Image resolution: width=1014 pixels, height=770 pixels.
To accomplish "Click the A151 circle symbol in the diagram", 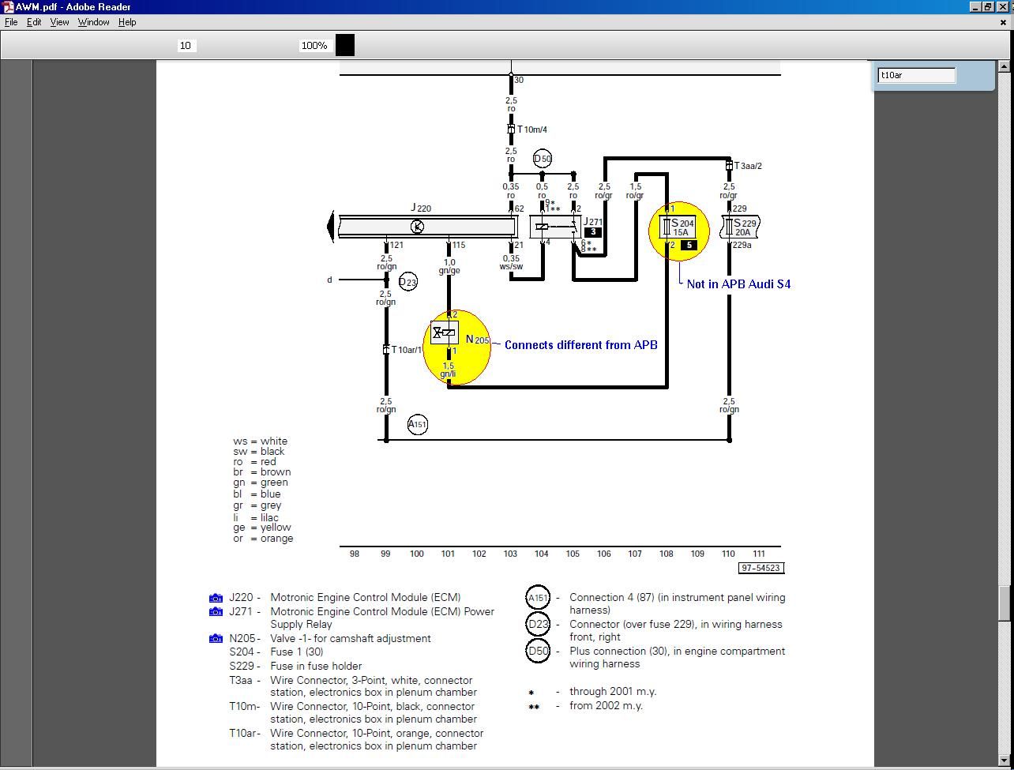I will click(x=418, y=424).
